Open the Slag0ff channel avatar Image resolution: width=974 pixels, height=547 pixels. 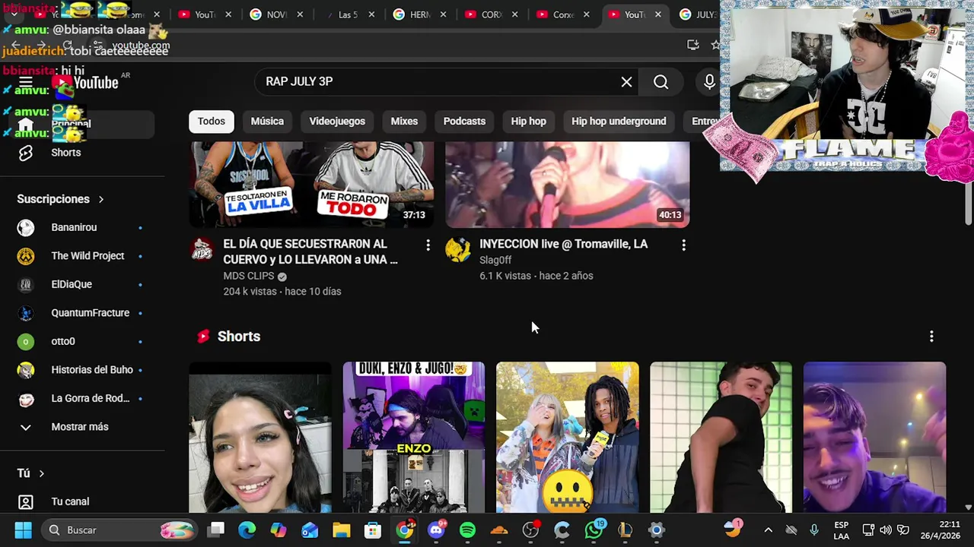pyautogui.click(x=458, y=249)
